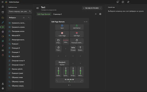Select Непрозрачность fader

[x=19, y=40]
